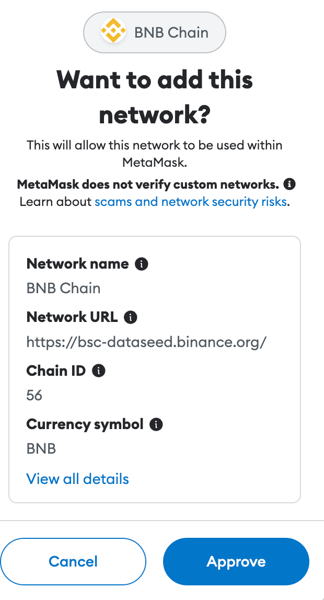Click the "Want to add this network?" heading
324x600 pixels.
click(x=155, y=97)
